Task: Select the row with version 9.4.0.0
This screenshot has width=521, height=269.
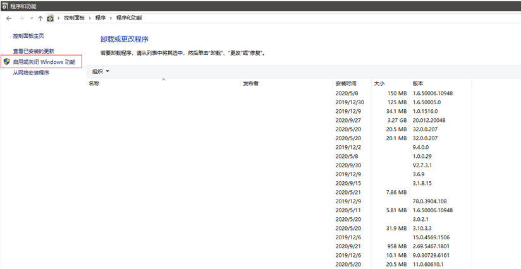Action: (x=279, y=147)
